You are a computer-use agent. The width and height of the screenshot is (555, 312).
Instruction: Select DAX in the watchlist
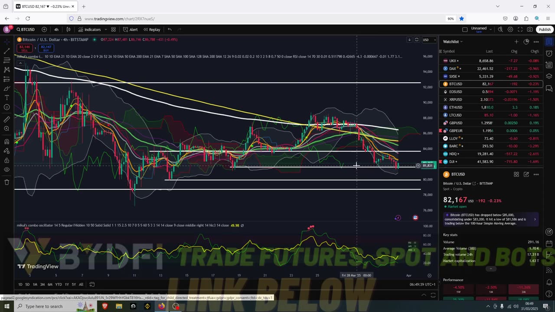(x=491, y=68)
